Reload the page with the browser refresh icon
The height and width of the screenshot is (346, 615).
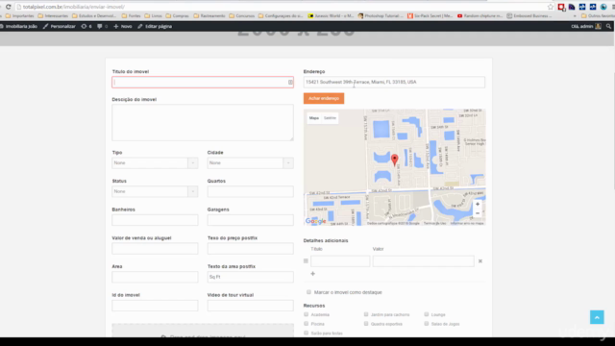(9, 7)
